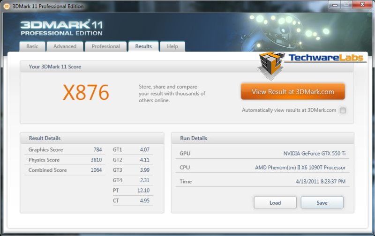375x236 pixels.
Task: Select the Combined Score 1064 row
Action: 65,170
